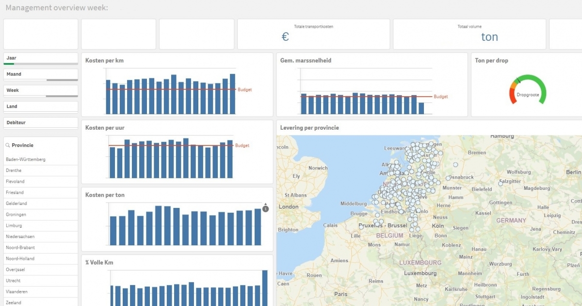Click the BELGIUM country label on the map
The image size is (582, 306).
(x=389, y=236)
